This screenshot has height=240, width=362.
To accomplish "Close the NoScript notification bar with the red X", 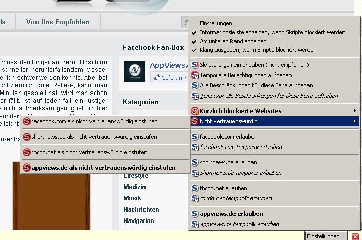I will click(355, 236).
